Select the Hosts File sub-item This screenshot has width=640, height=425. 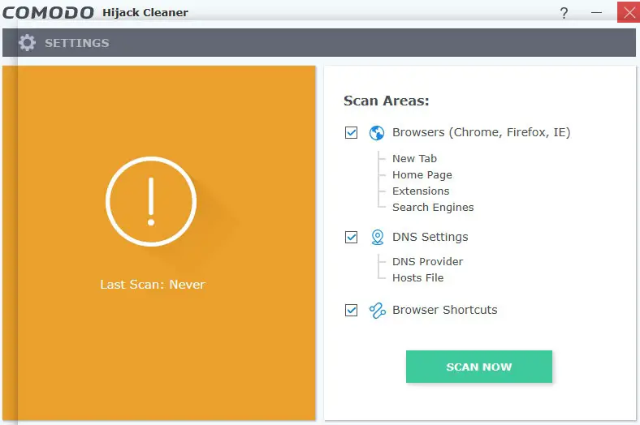(x=417, y=278)
